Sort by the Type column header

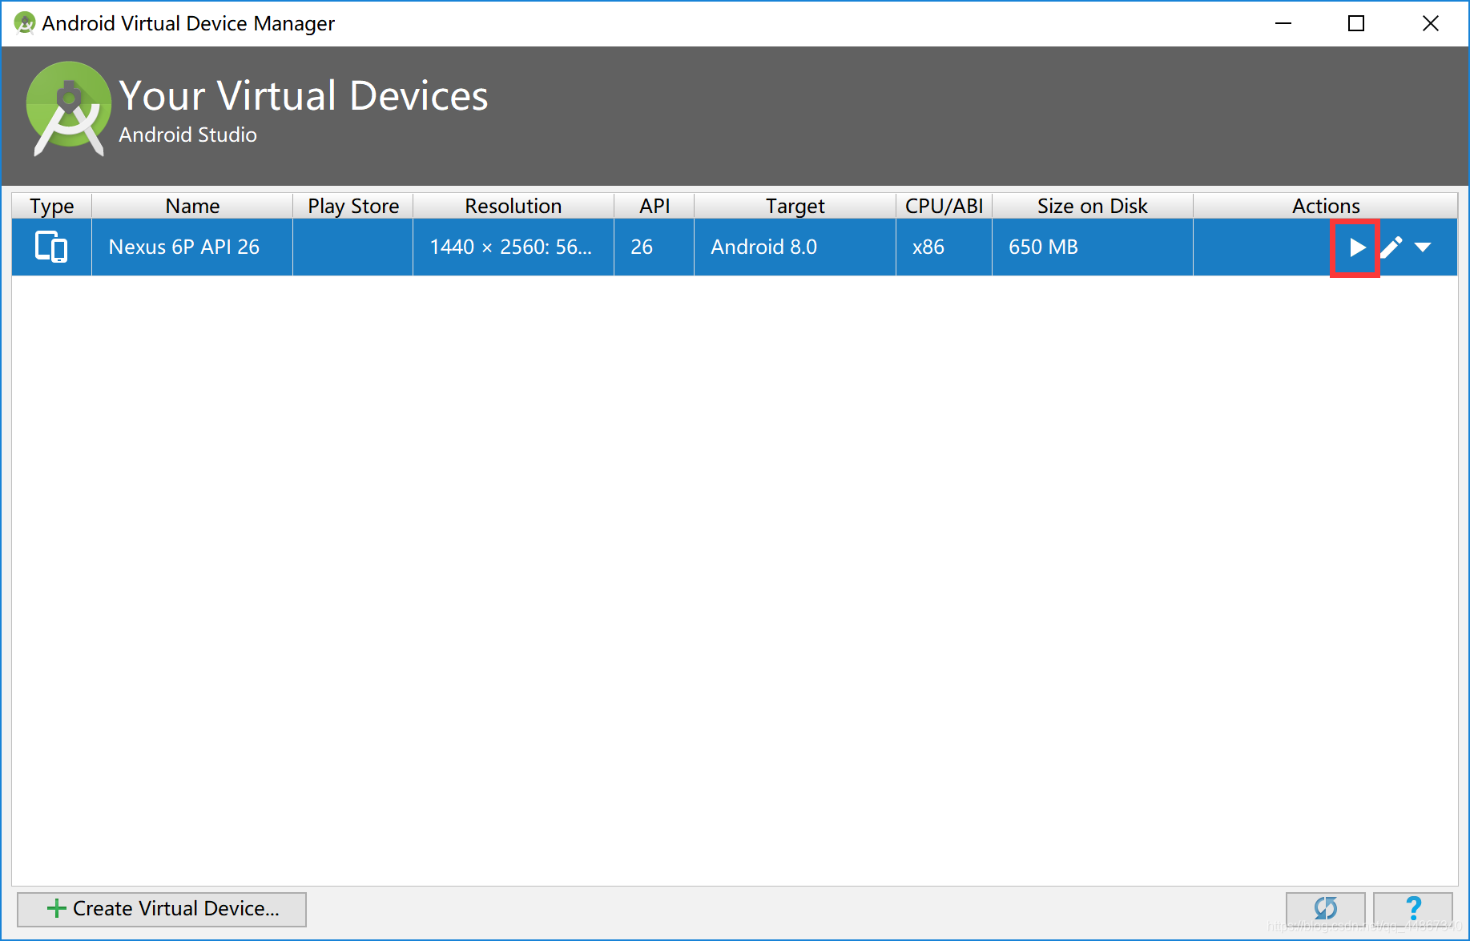pyautogui.click(x=52, y=206)
